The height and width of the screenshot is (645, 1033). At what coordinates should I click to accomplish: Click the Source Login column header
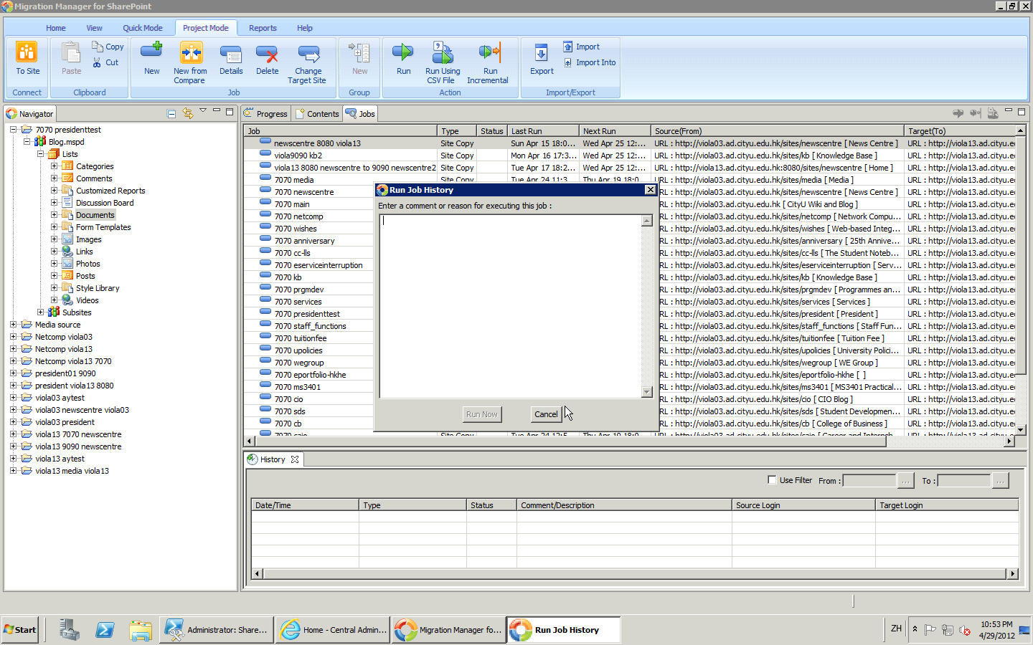pos(803,505)
